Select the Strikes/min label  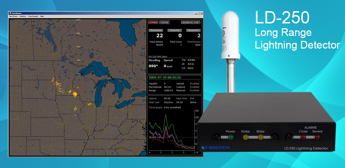tap(156, 30)
